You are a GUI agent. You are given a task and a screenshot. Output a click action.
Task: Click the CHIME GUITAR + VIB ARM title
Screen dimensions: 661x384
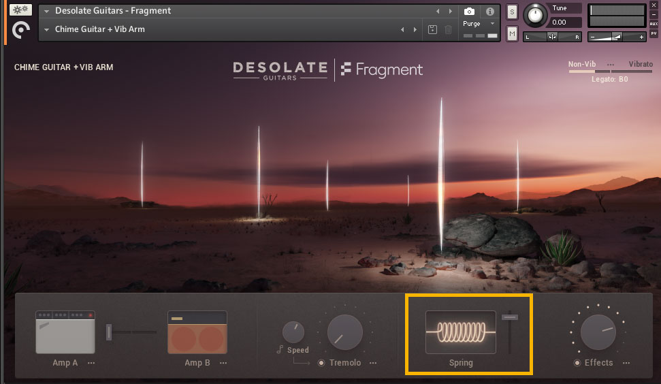(64, 67)
